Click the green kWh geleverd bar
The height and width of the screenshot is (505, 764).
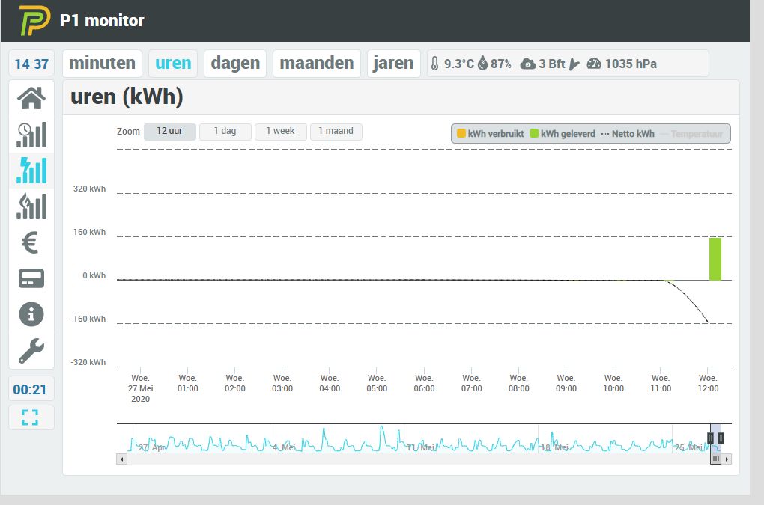pyautogui.click(x=715, y=259)
